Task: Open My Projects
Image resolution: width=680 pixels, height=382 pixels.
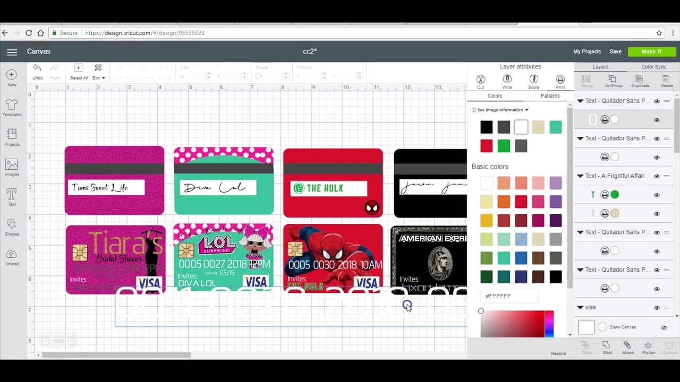Action: pos(587,51)
